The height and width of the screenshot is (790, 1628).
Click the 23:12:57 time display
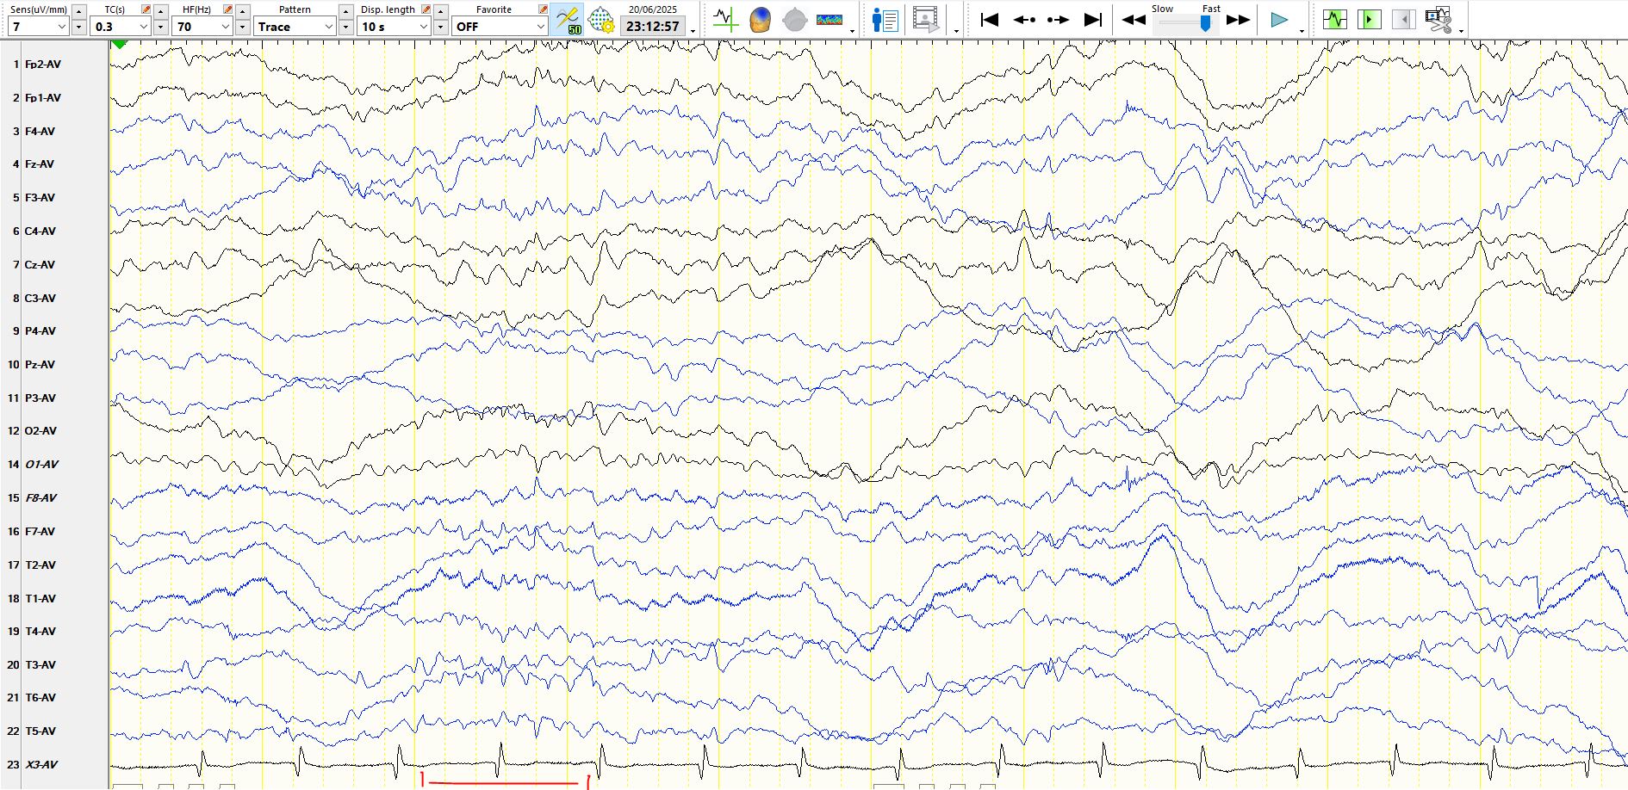point(653,26)
